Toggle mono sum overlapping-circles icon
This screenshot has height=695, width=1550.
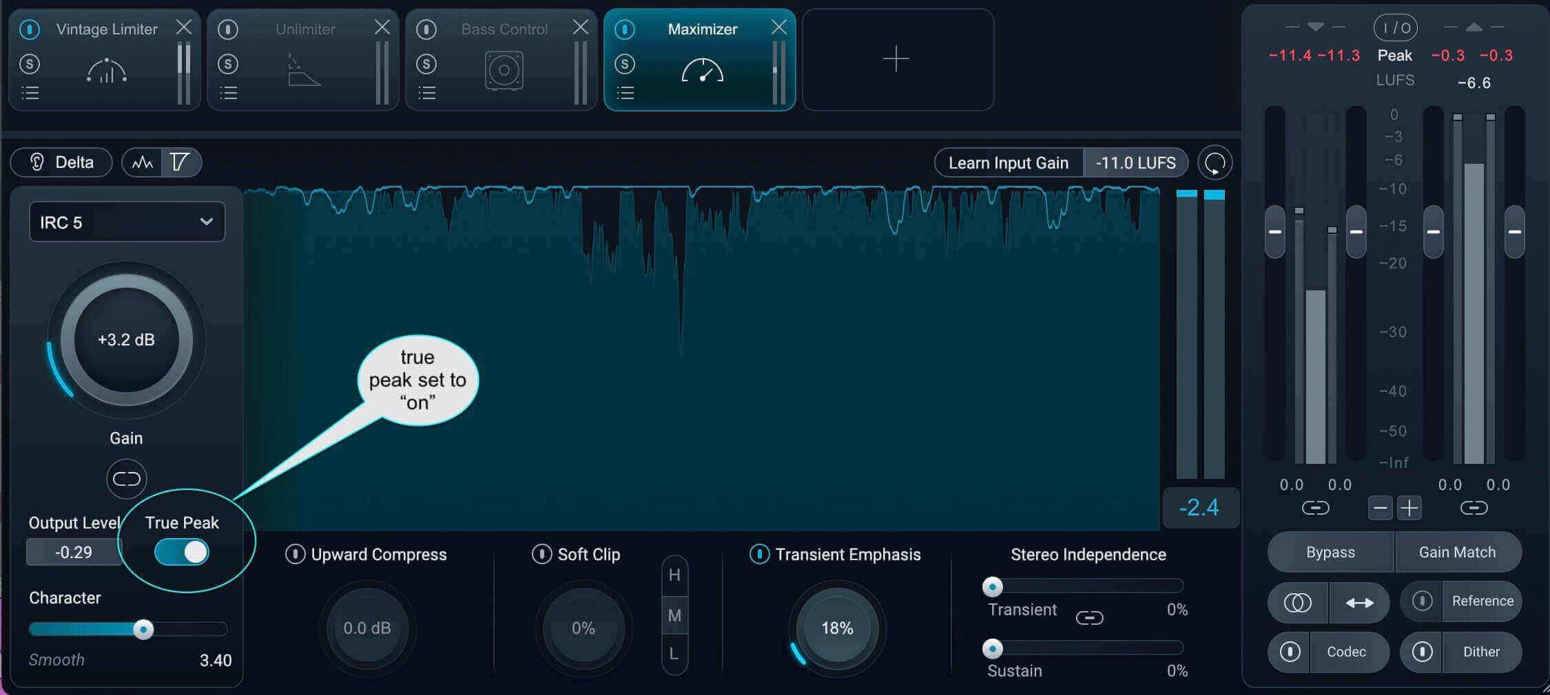tap(1298, 603)
